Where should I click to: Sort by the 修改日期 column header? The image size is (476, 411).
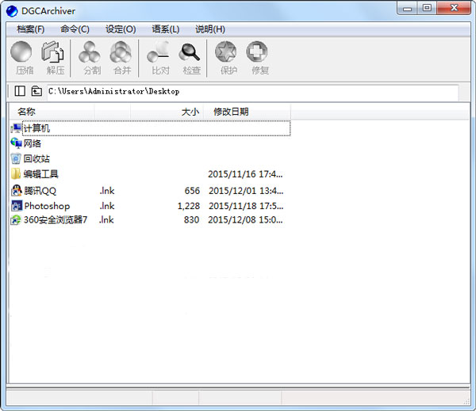247,112
